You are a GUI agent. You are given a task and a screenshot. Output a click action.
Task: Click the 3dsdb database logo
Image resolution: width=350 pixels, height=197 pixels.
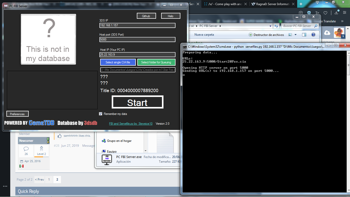[x=91, y=123]
